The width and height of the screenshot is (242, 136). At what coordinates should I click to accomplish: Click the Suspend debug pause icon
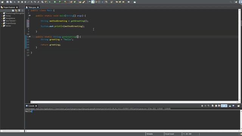22,2
